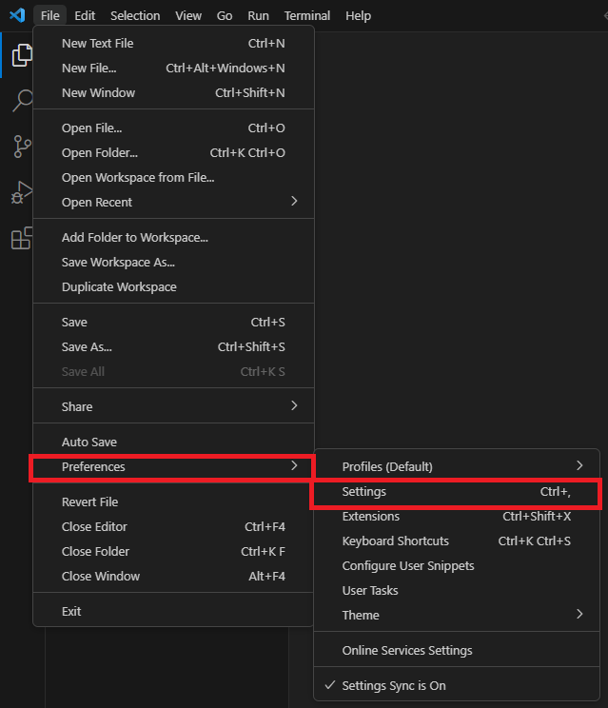This screenshot has width=608, height=708.
Task: Open Settings from Preferences submenu
Action: point(457,492)
